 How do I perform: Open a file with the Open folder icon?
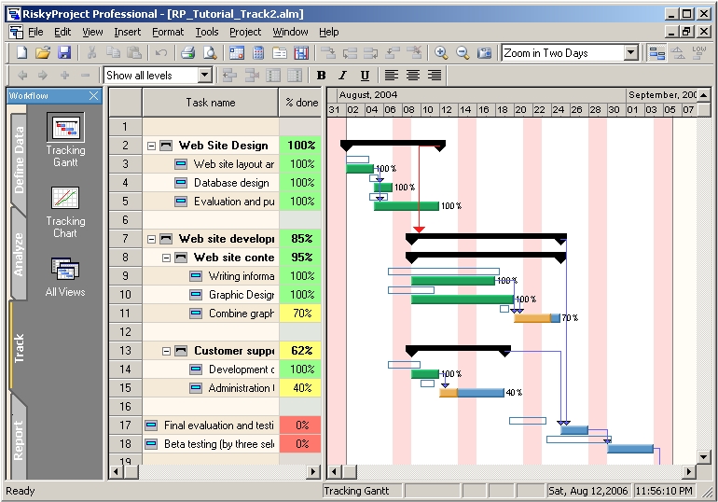43,53
